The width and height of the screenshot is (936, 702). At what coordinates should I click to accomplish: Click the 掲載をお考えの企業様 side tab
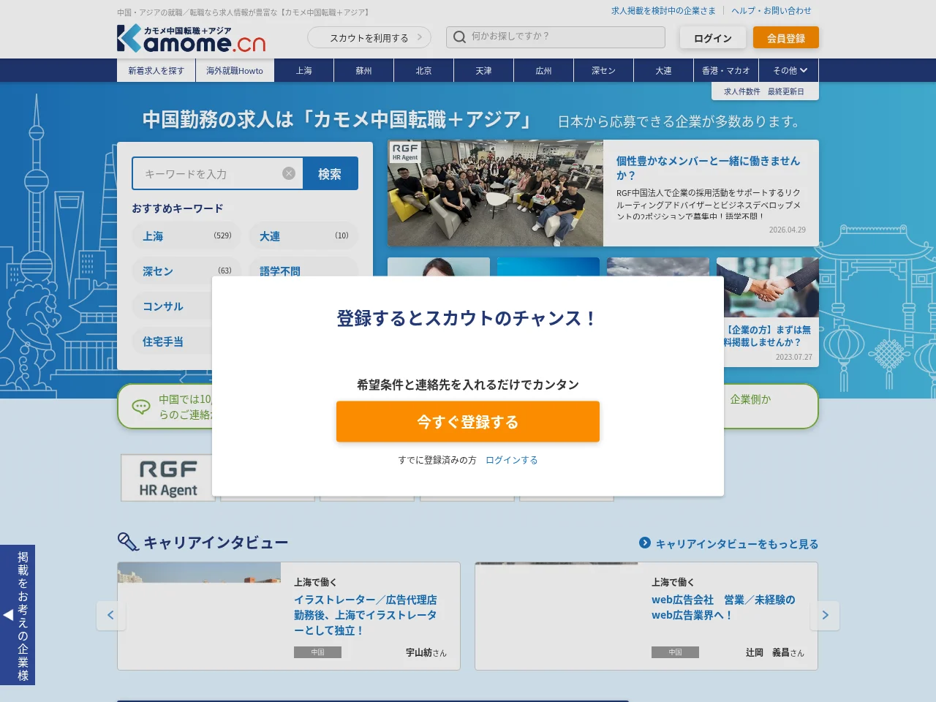18,615
